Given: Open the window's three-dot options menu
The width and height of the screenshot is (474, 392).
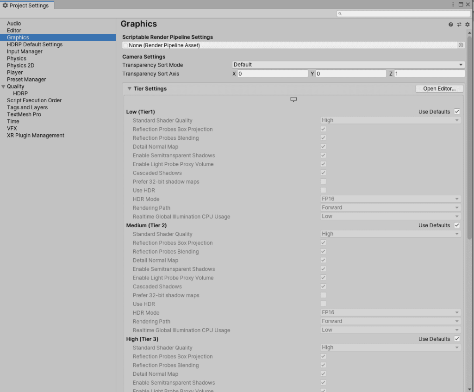Looking at the screenshot, I should pyautogui.click(x=453, y=4).
